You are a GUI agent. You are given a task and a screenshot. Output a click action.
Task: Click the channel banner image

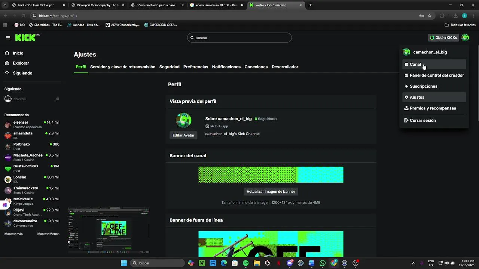click(271, 175)
